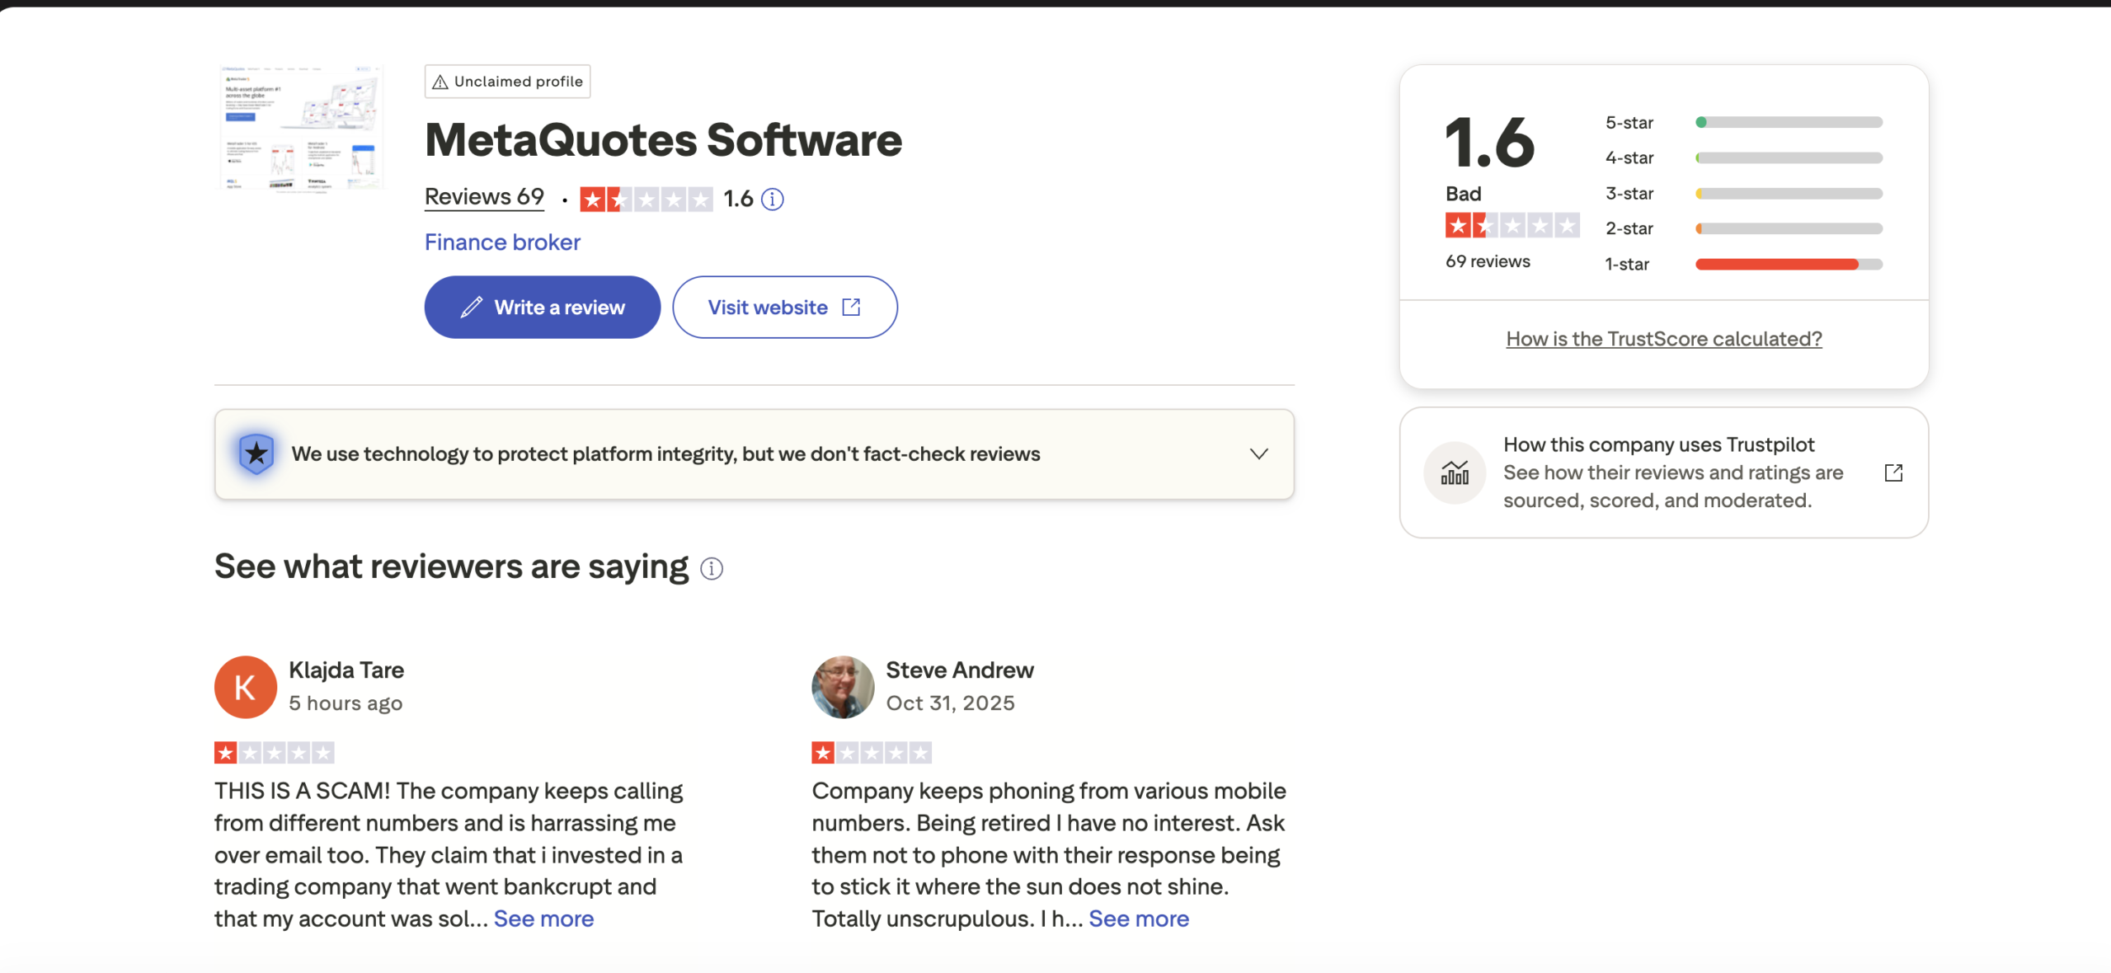Select the 3-star label
The image size is (2111, 973).
tap(1629, 193)
